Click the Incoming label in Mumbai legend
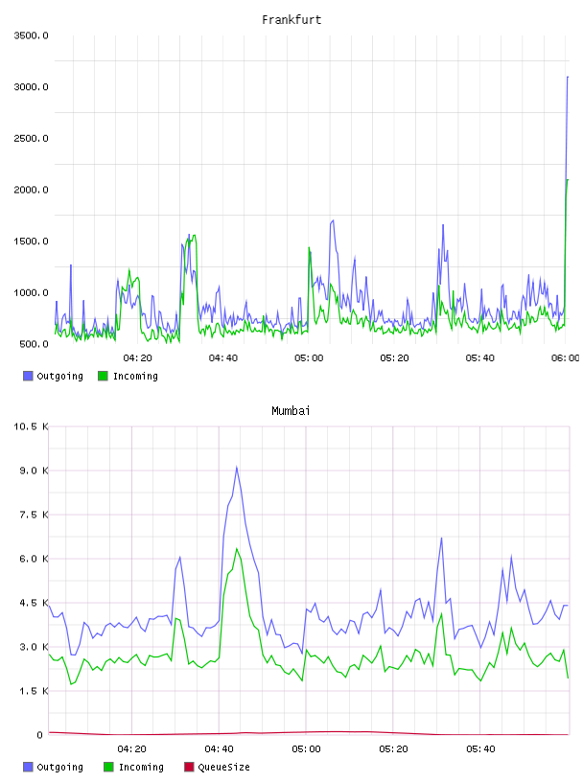 pos(141,768)
